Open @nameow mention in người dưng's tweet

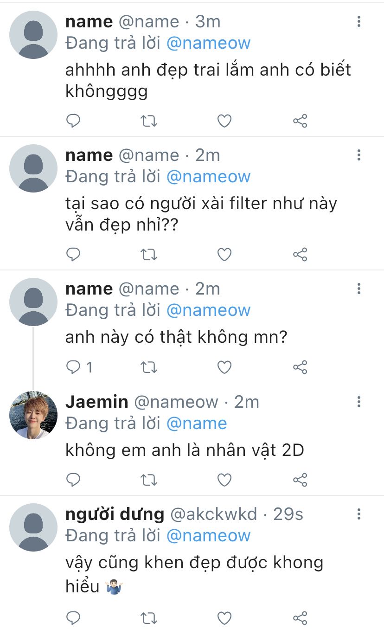(x=208, y=536)
